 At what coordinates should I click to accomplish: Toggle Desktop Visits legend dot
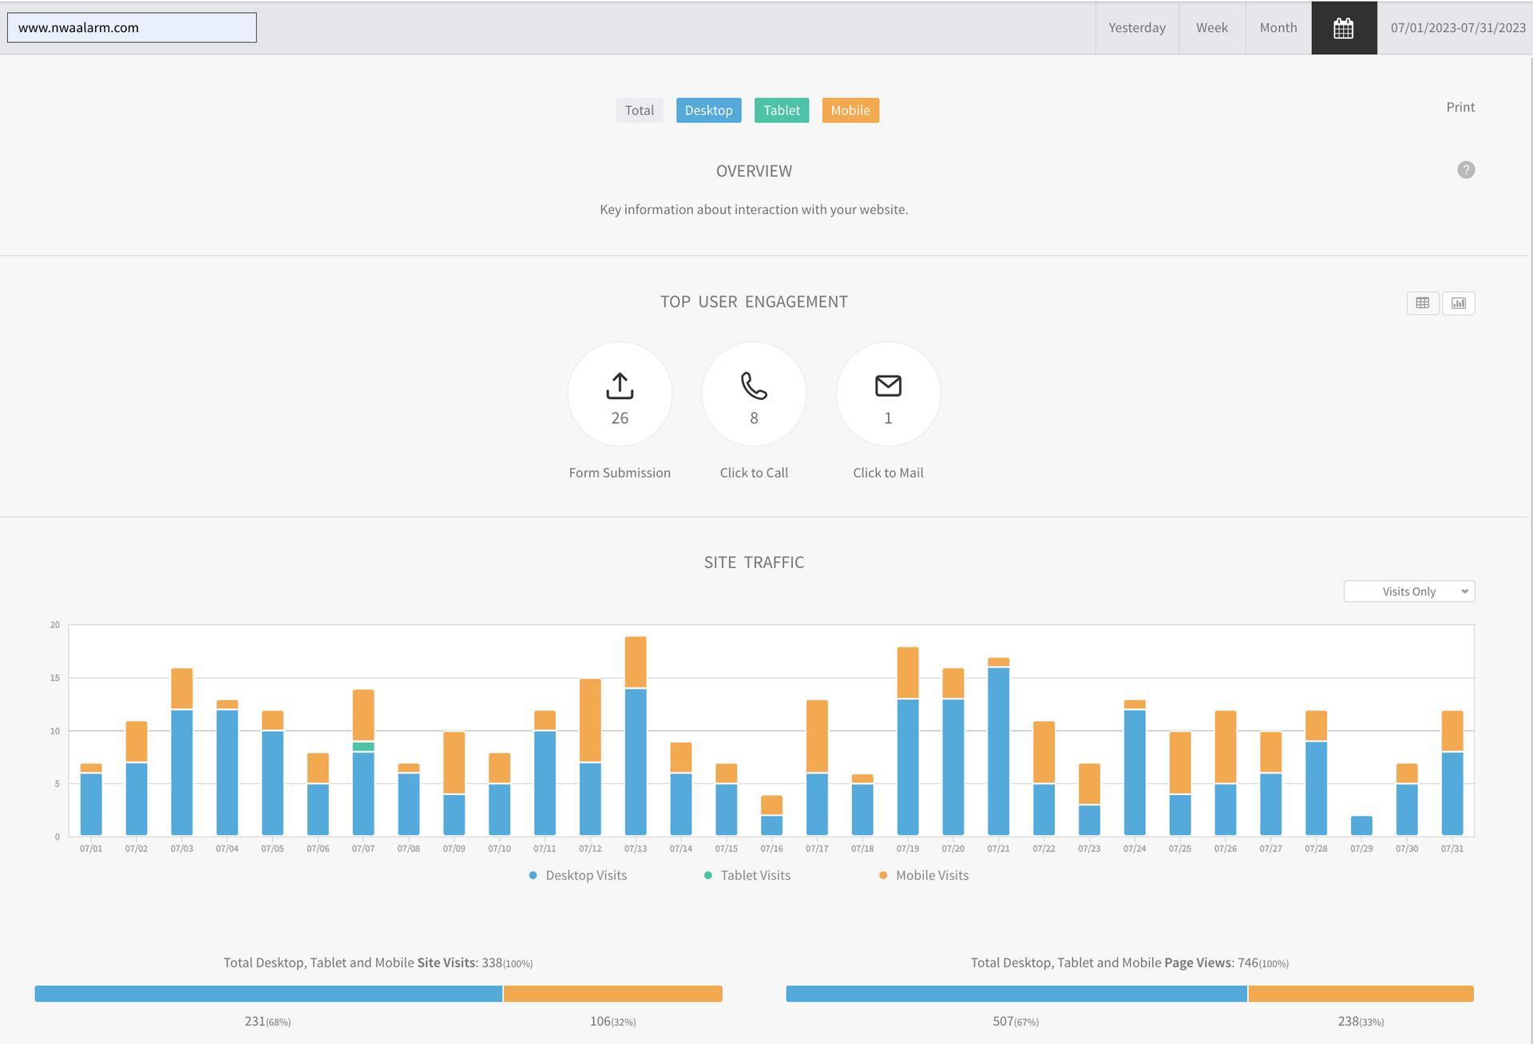533,876
